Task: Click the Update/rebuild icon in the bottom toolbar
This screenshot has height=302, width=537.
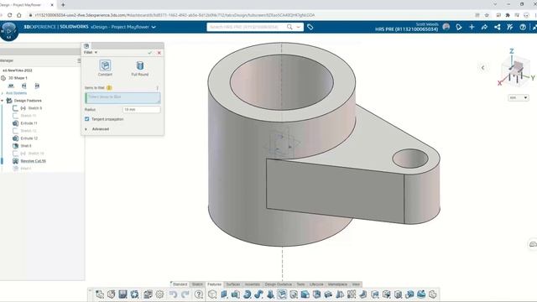Action: (134, 294)
